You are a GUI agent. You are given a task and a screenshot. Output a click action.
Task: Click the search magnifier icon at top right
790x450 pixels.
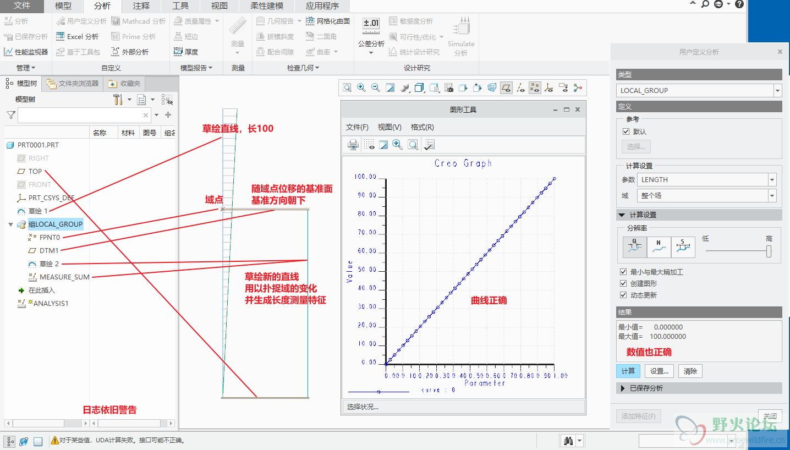click(x=705, y=4)
